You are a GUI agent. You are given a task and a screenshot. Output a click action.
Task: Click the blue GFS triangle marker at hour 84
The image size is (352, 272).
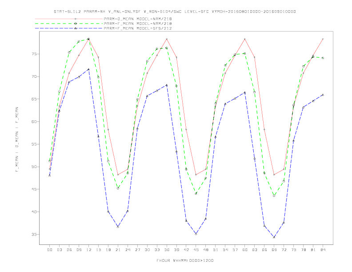(x=323, y=95)
